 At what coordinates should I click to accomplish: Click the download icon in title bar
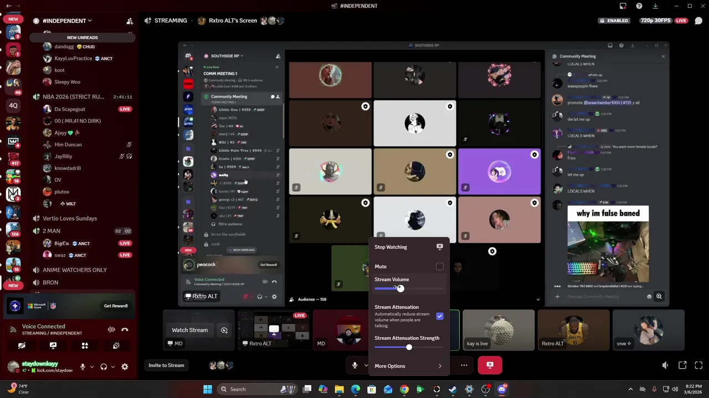655,6
